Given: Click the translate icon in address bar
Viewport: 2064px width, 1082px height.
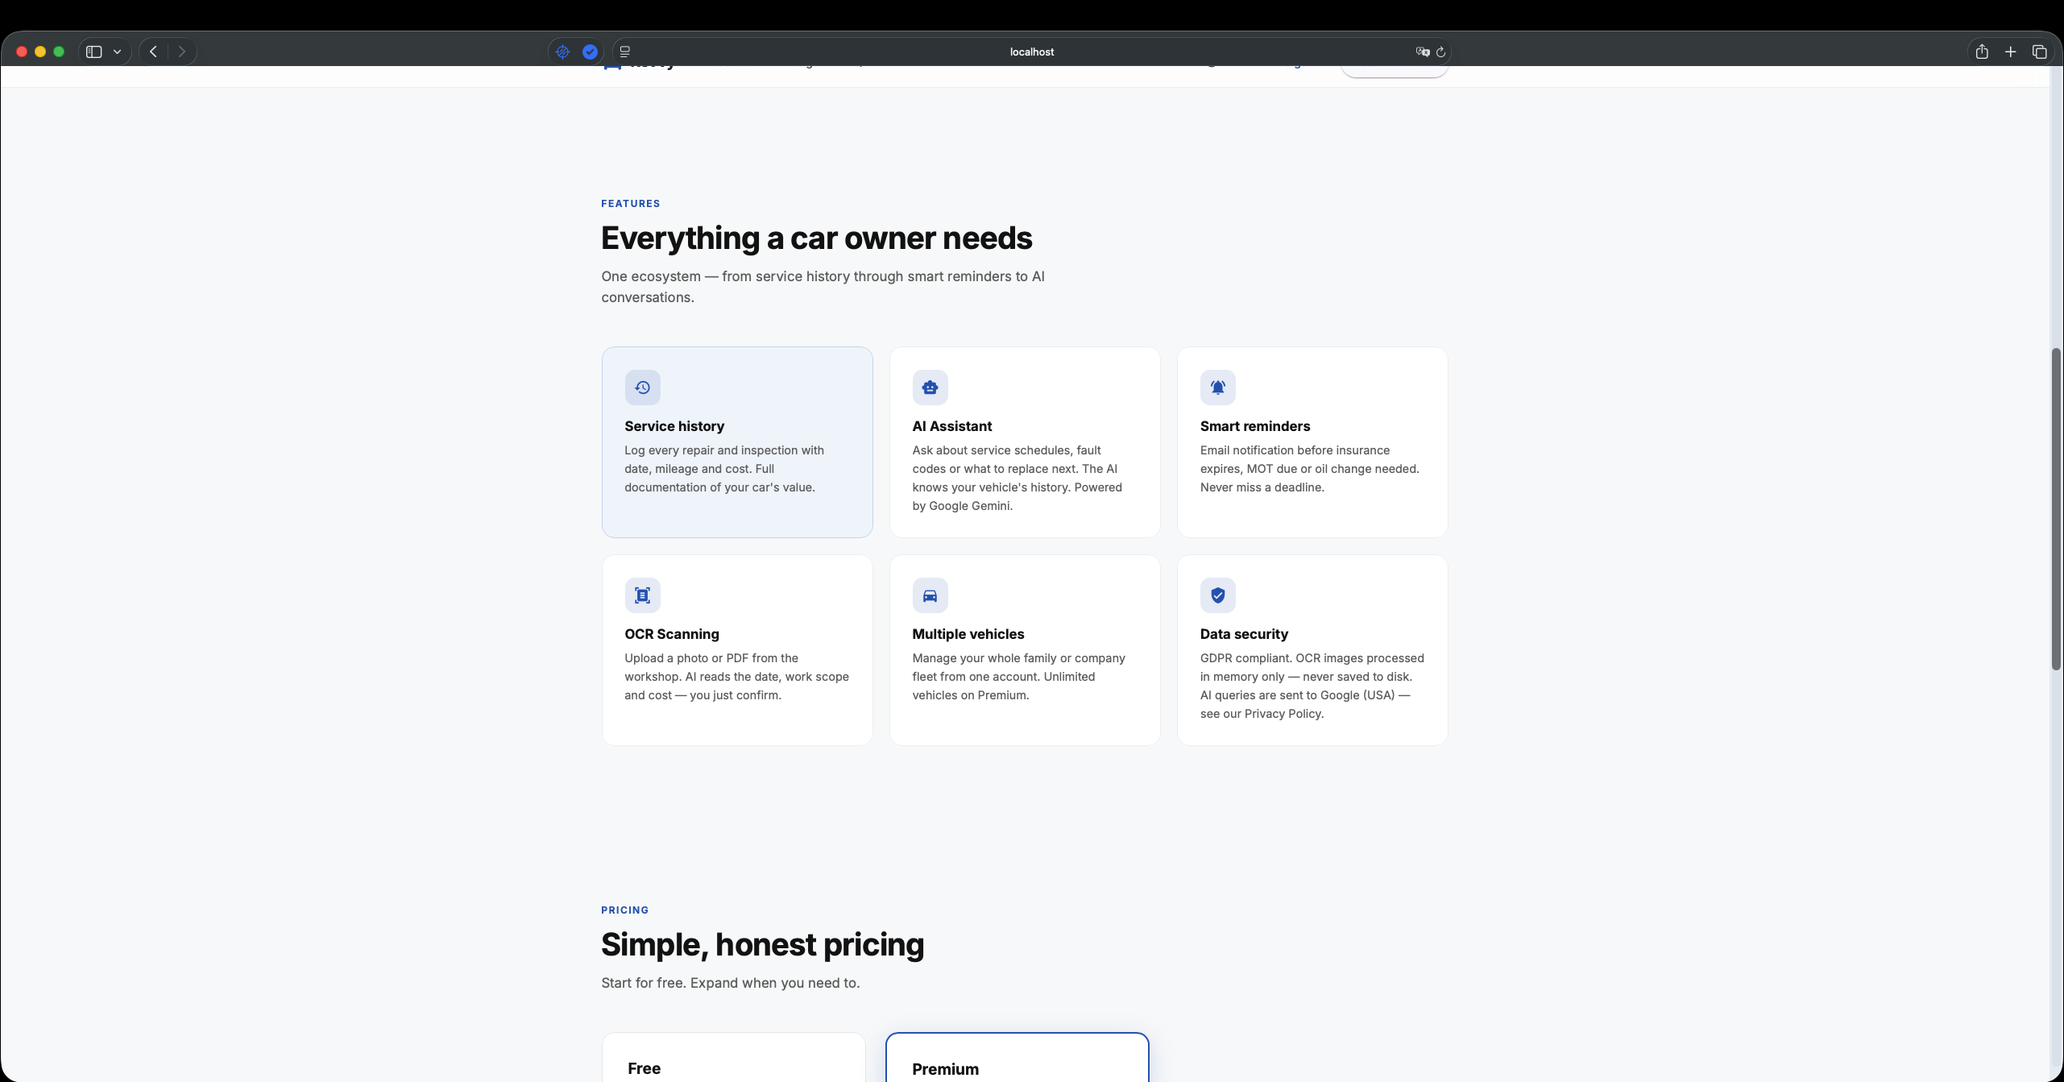Looking at the screenshot, I should [x=1422, y=52].
